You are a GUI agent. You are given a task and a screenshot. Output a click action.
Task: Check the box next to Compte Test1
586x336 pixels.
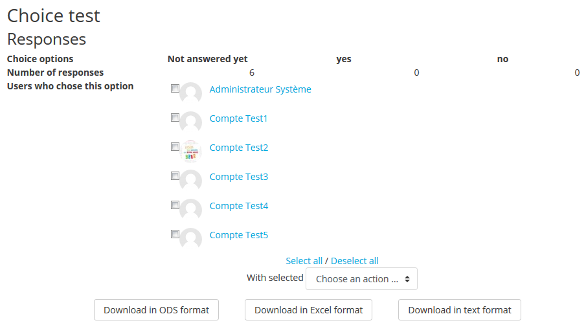(175, 118)
